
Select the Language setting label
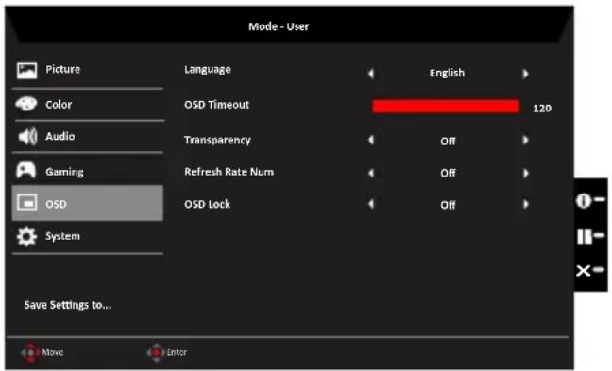coord(208,70)
